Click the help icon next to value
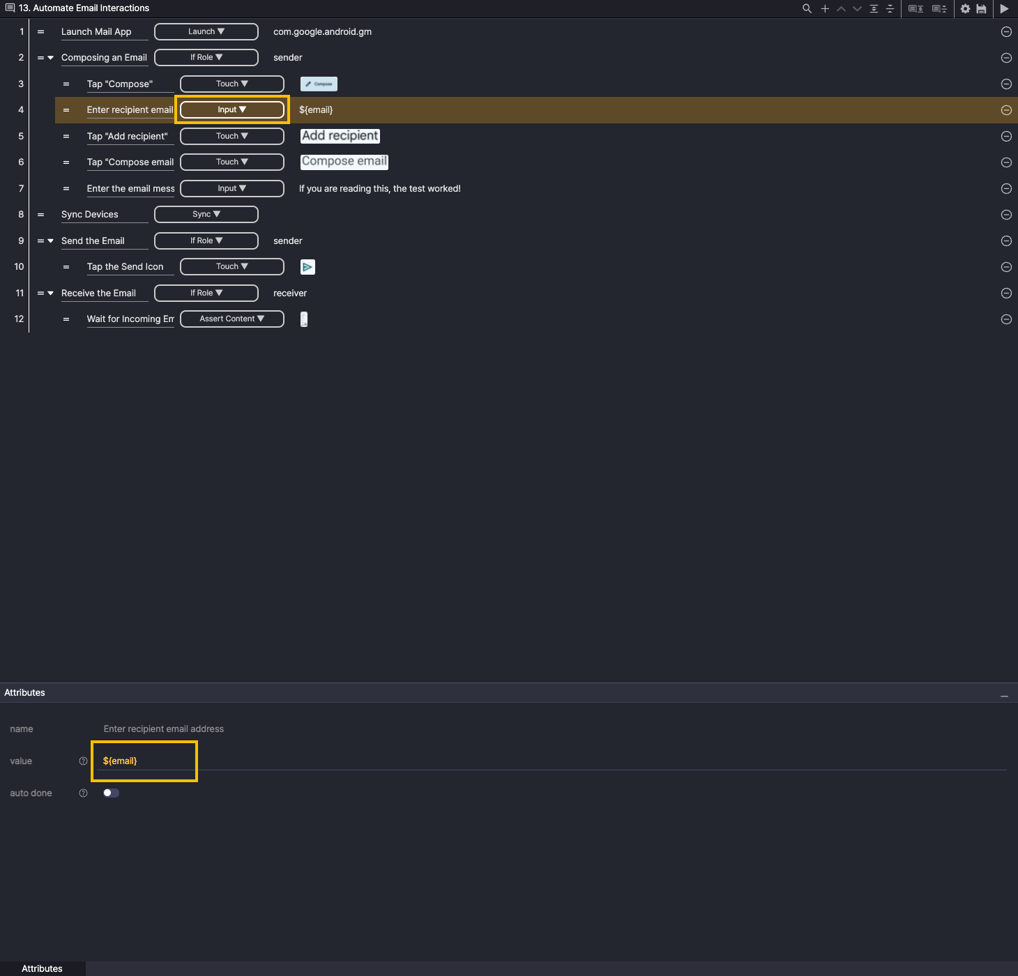The image size is (1018, 976). tap(83, 761)
